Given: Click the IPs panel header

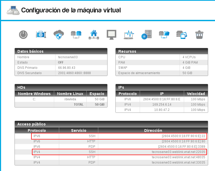Looking at the screenshot, I should coord(162,87).
